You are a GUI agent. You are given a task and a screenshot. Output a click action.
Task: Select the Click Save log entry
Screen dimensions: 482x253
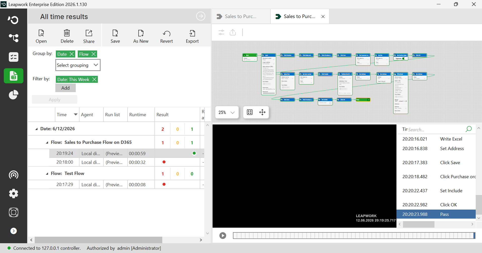pyautogui.click(x=436, y=163)
